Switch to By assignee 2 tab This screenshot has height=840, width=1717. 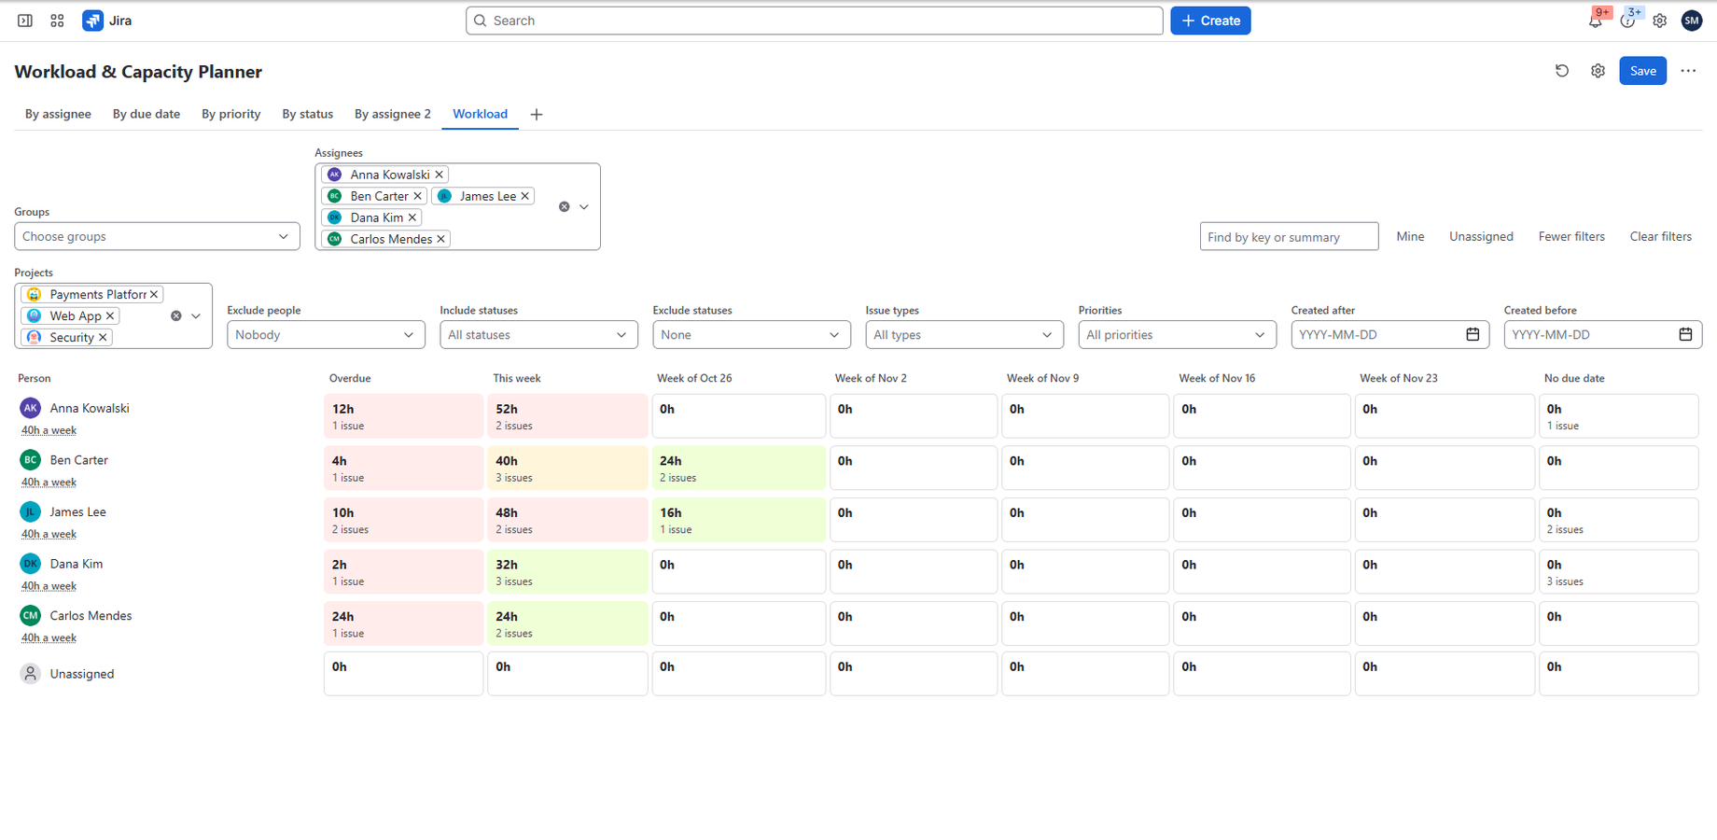click(393, 114)
